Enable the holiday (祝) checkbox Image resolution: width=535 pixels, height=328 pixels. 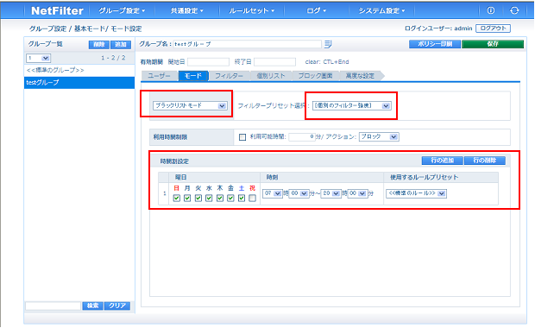252,198
